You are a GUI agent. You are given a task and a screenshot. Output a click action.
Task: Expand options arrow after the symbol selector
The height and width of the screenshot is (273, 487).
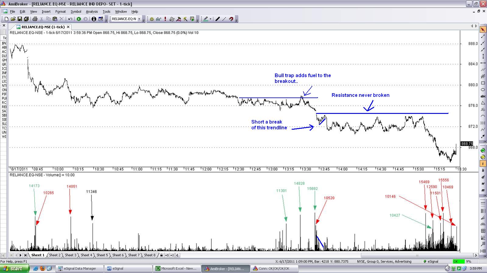pyautogui.click(x=144, y=19)
